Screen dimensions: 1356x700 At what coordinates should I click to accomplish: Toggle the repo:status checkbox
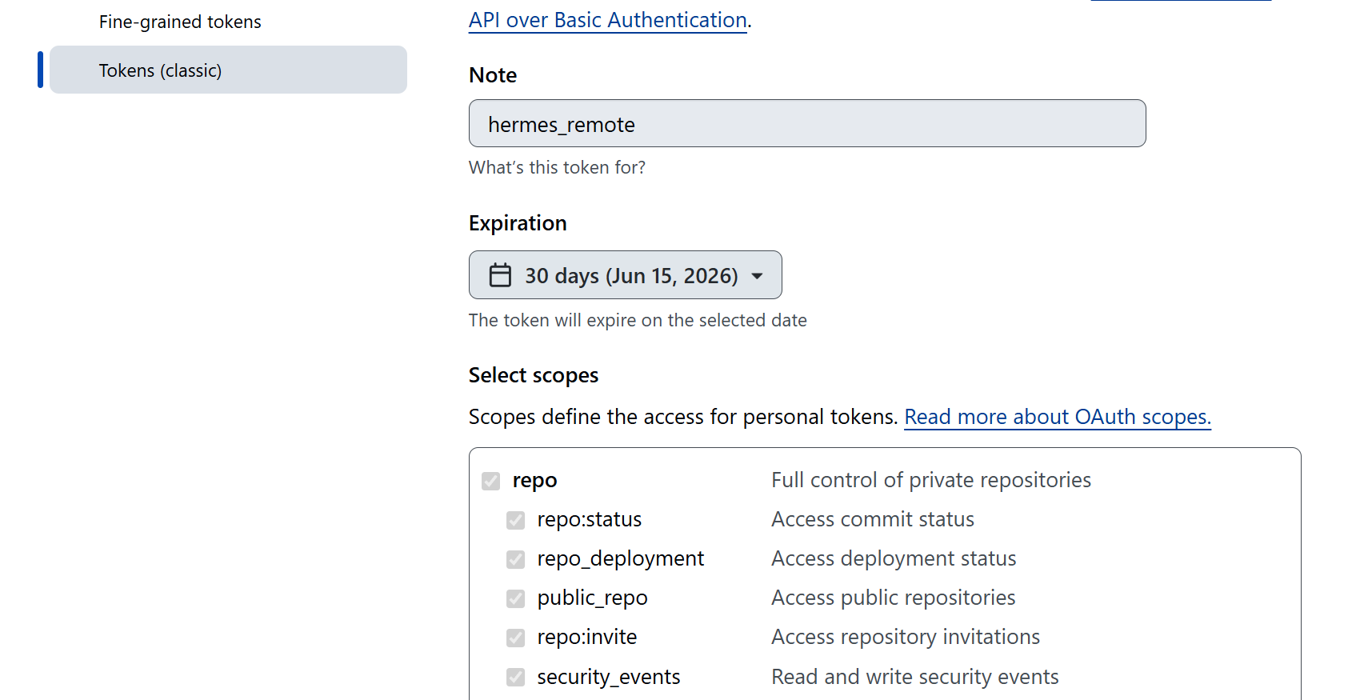[516, 520]
